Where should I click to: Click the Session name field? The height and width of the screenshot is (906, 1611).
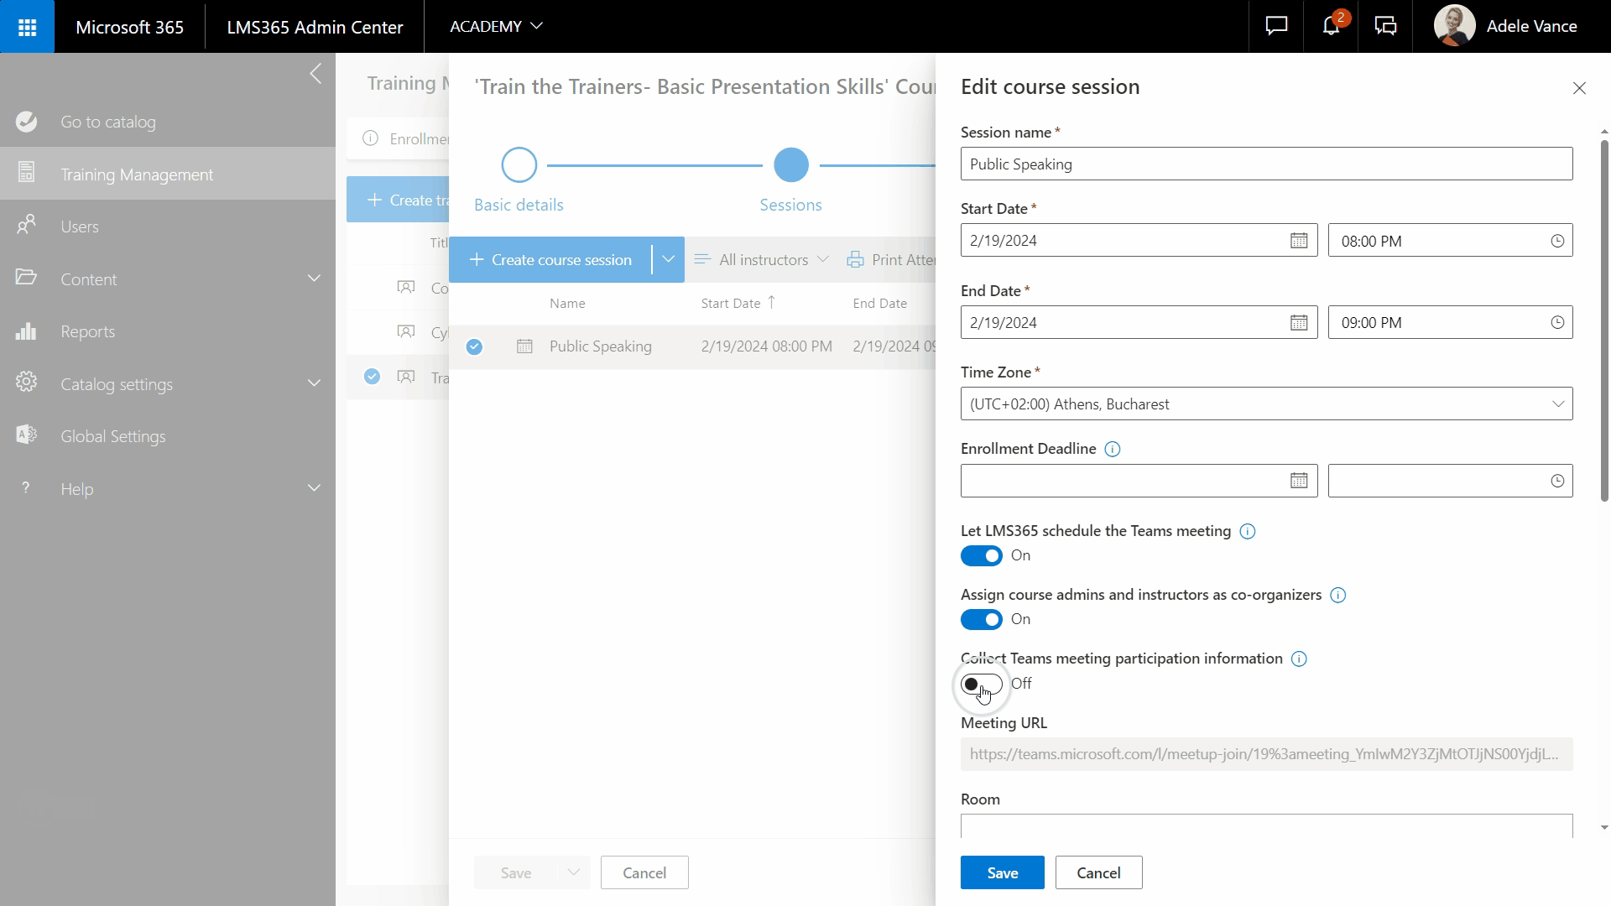[1265, 164]
